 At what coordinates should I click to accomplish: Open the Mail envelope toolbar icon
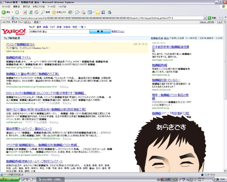(77, 12)
